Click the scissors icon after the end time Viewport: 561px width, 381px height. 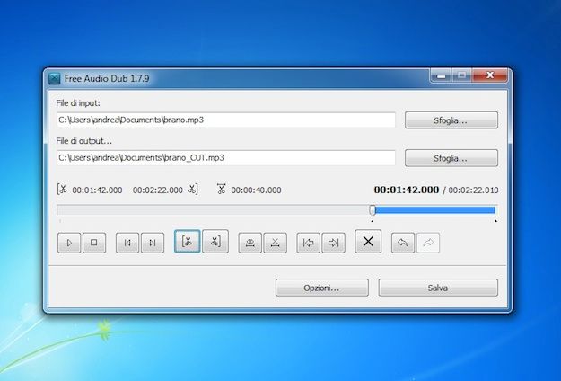(193, 189)
